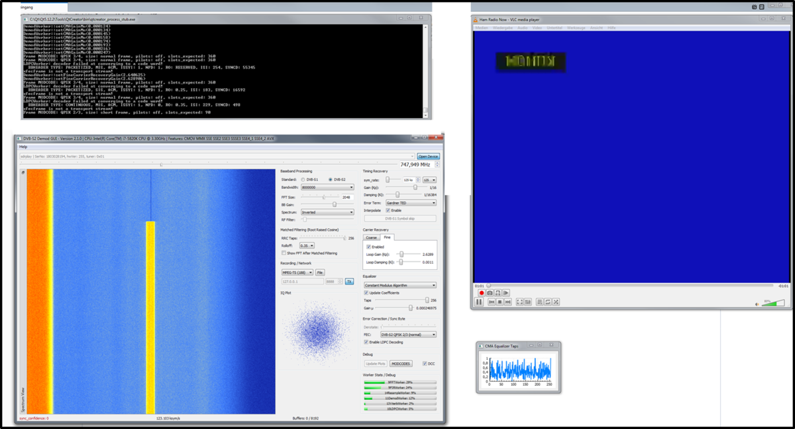This screenshot has width=795, height=429.
Task: Select VLC's A-B loop icon
Action: (498, 292)
